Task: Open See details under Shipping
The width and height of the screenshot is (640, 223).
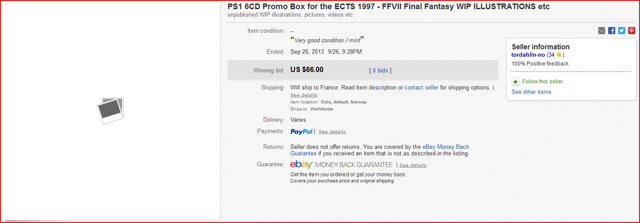Action: coord(304,95)
